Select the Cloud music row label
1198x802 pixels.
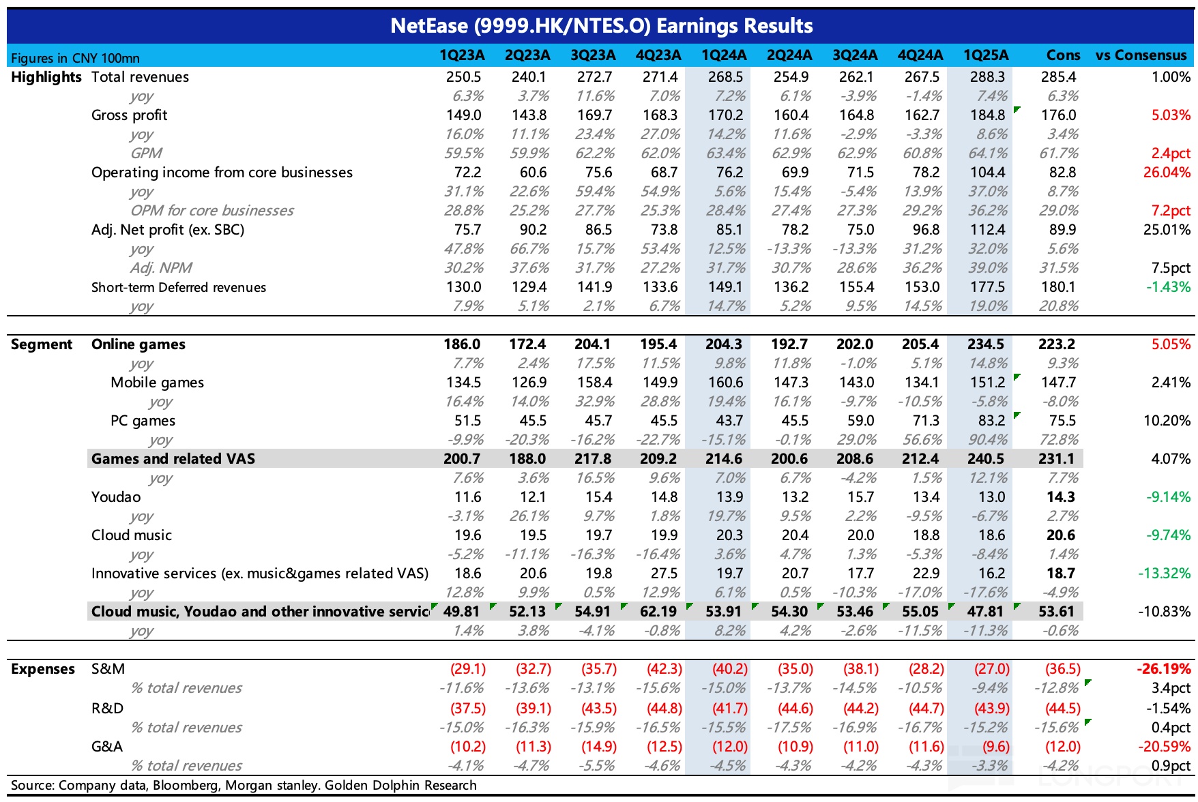click(x=132, y=535)
